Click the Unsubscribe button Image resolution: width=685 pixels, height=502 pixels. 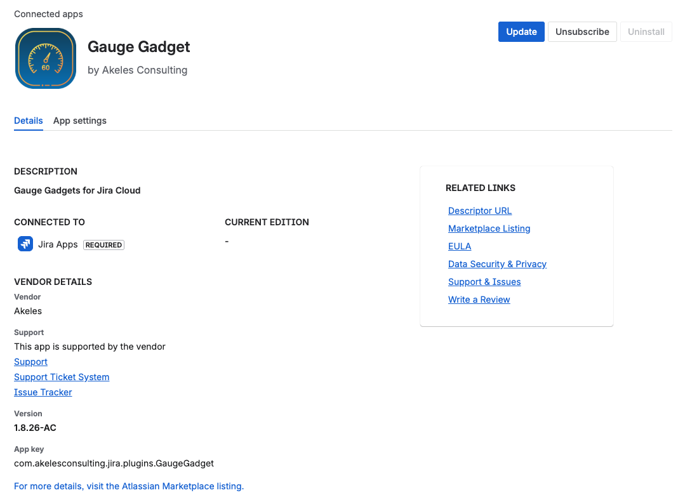[582, 32]
